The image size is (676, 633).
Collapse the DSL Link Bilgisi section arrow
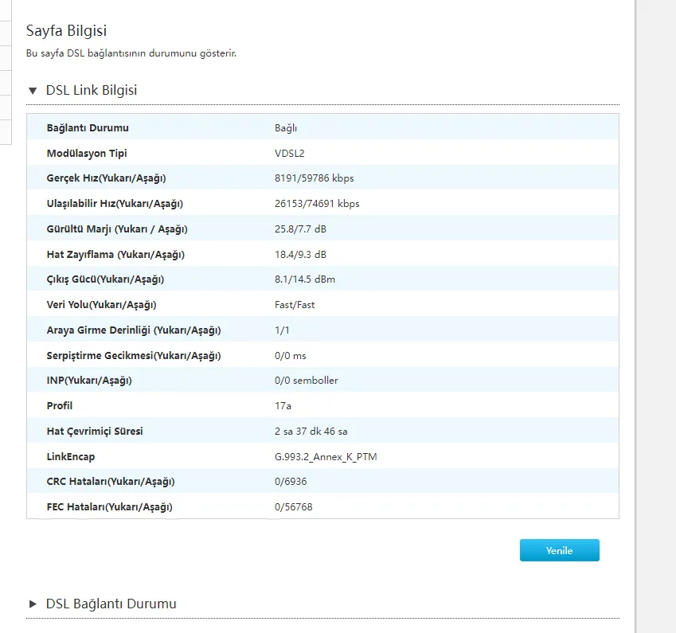(x=33, y=91)
